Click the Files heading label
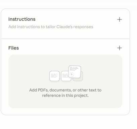The width and height of the screenshot is (137, 129). [13, 48]
